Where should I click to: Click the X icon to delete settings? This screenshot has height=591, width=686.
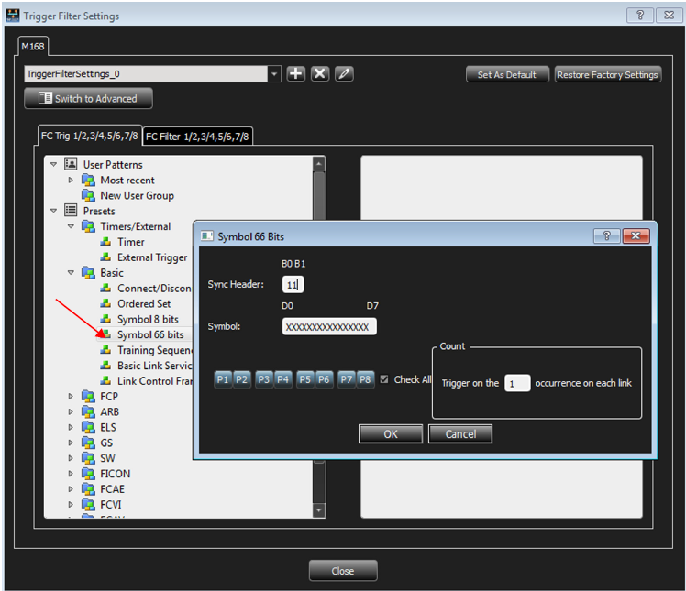320,74
